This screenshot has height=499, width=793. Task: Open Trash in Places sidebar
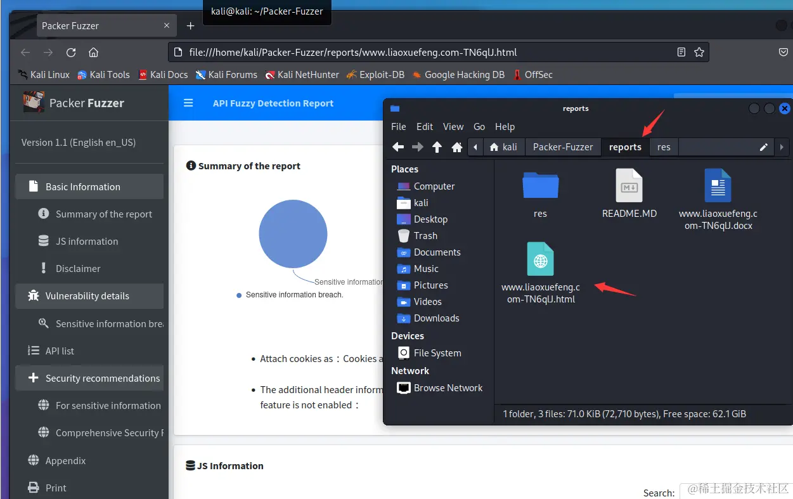point(417,236)
